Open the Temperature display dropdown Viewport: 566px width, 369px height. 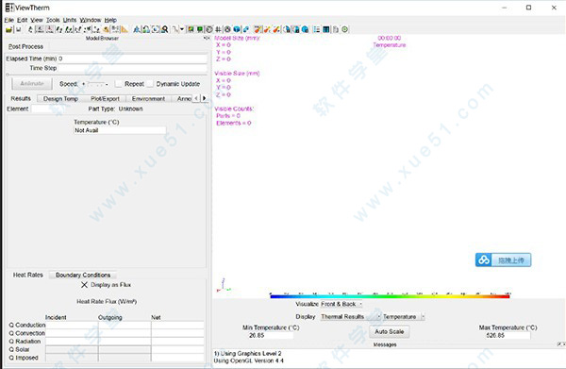click(x=404, y=317)
